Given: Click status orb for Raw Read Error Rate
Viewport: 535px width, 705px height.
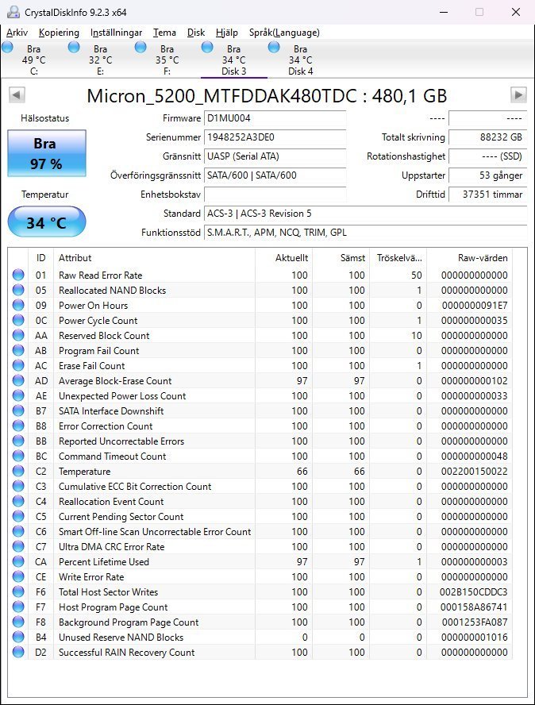Looking at the screenshot, I should (18, 275).
